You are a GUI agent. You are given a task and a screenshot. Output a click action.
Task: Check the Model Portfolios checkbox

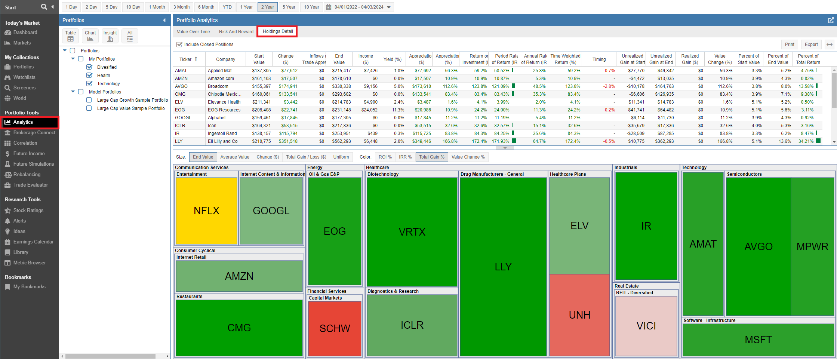[81, 92]
